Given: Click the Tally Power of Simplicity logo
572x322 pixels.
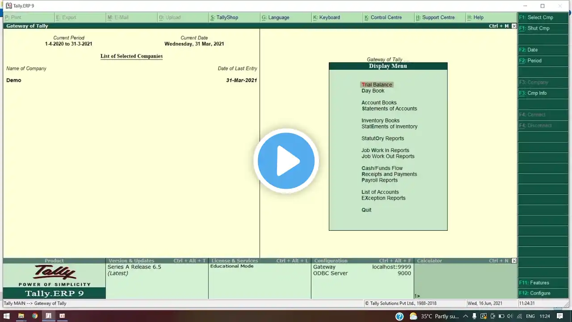Looking at the screenshot, I should click(55, 275).
